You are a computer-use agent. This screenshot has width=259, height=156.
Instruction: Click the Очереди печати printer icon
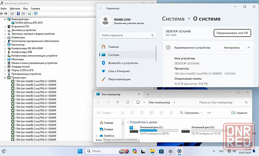tap(9, 66)
